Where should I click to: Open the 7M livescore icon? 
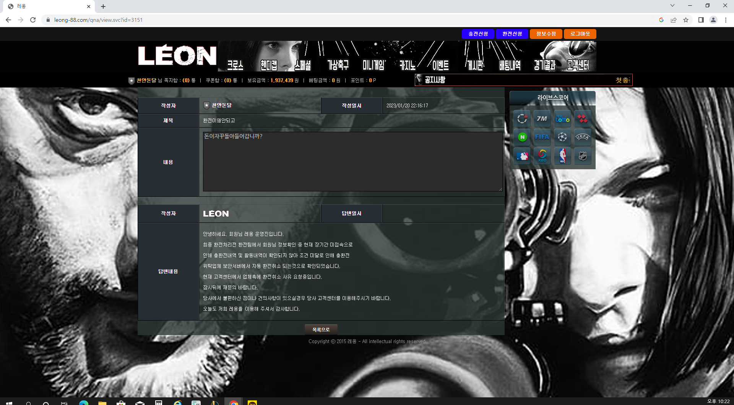[x=542, y=118]
